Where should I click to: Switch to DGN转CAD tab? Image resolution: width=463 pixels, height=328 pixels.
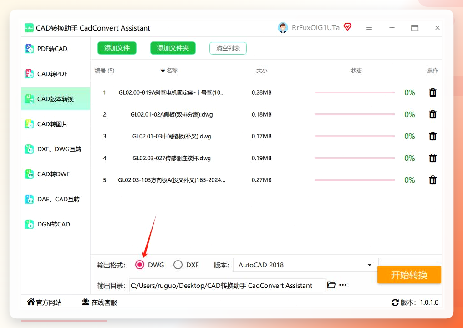click(x=56, y=224)
